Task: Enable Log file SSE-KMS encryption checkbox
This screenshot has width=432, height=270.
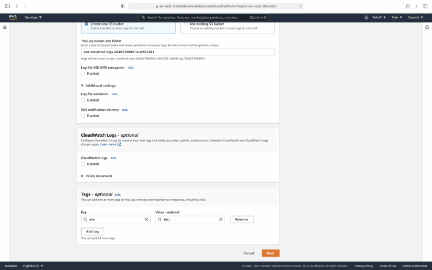Action: click(83, 73)
